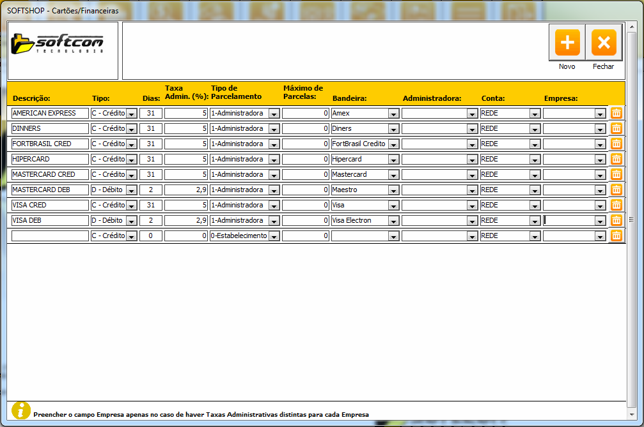The height and width of the screenshot is (427, 644).
Task: Remove HIPERCARD entry via trash icon
Action: pos(616,159)
